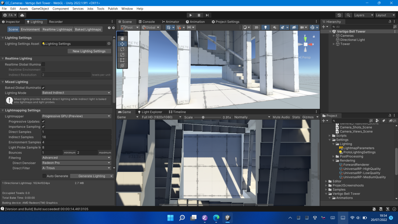The image size is (398, 224).
Task: Disable the Baked Global Illumination checkbox
Action: pos(43,88)
